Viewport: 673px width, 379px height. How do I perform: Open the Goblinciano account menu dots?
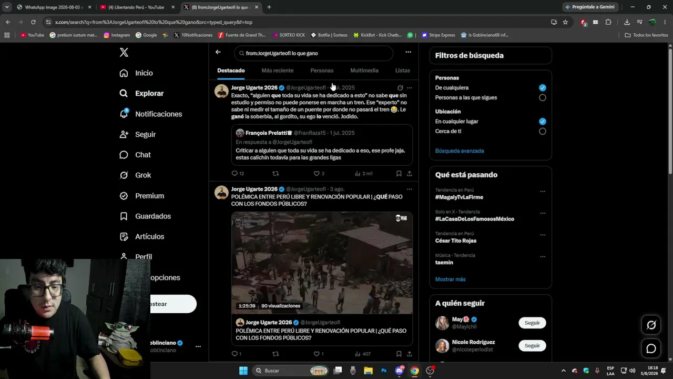198,346
